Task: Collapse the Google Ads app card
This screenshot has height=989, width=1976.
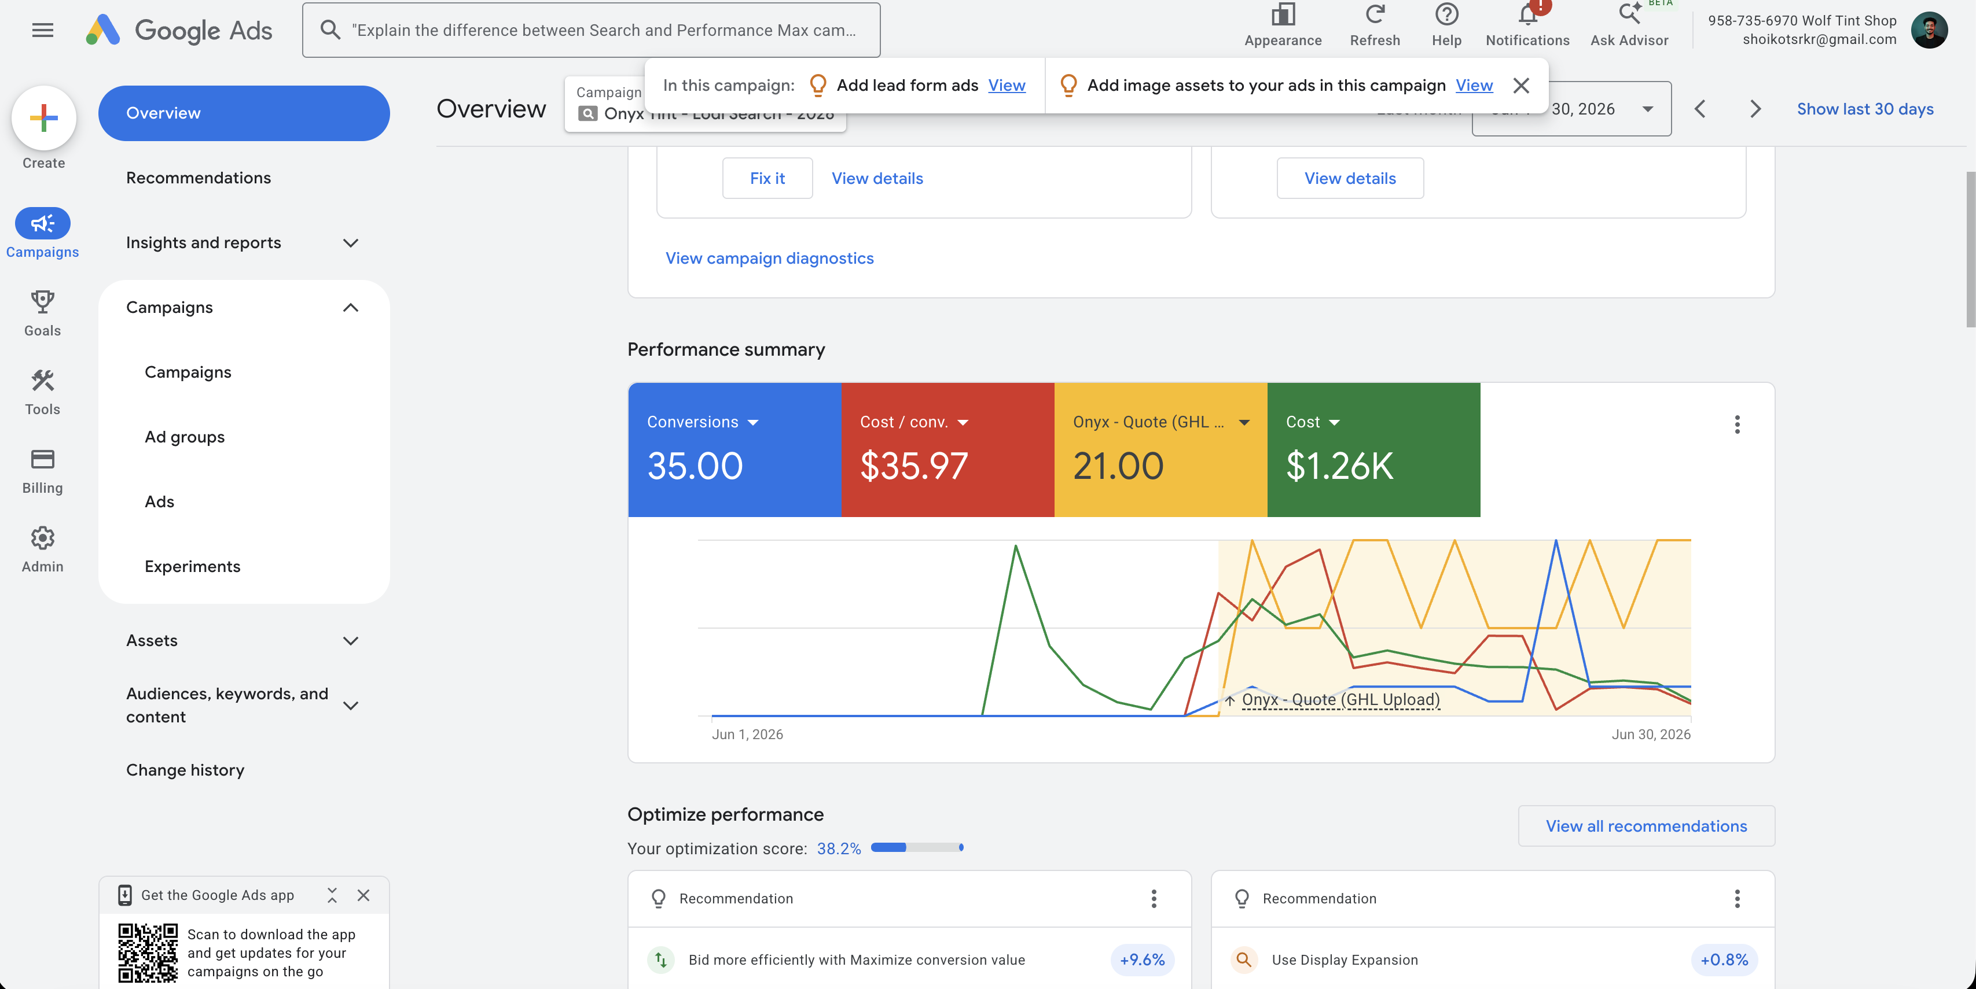Action: tap(332, 895)
